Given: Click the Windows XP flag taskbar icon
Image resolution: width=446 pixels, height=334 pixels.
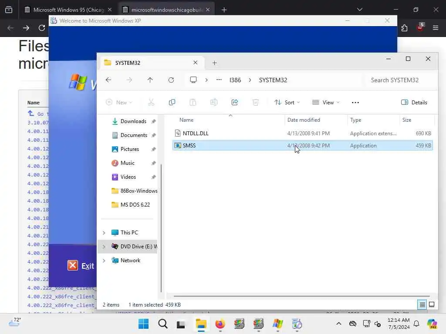Looking at the screenshot, I should coord(277,324).
